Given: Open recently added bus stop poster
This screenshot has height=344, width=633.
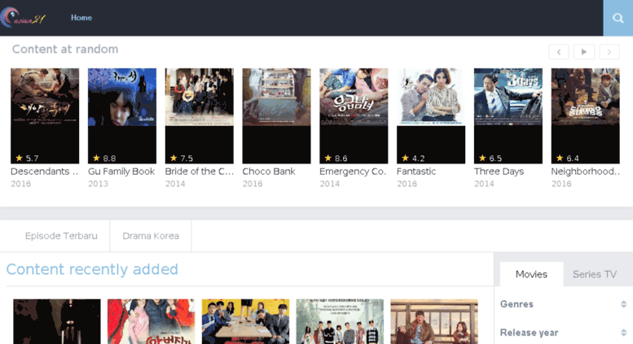Looking at the screenshot, I should click(434, 321).
